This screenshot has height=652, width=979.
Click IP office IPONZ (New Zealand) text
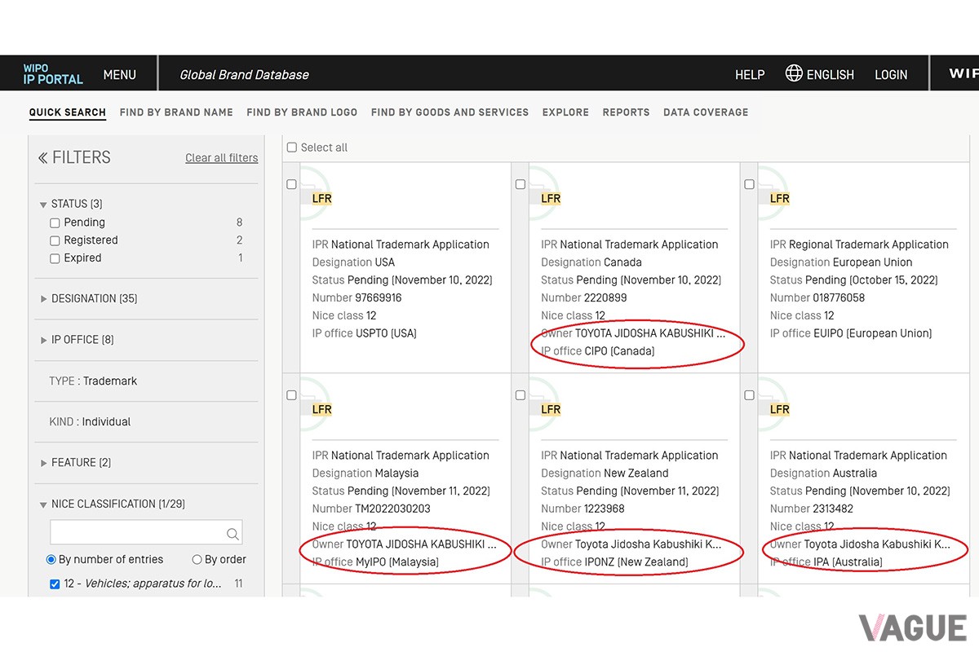614,562
